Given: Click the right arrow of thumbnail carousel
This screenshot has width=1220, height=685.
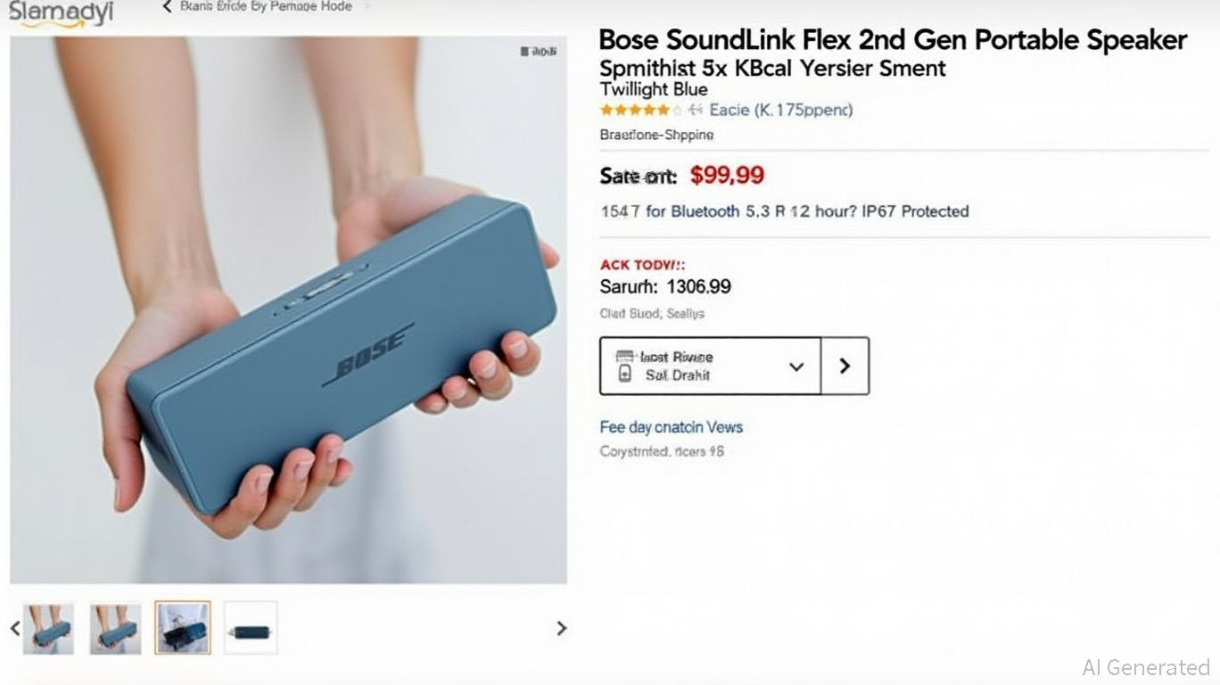Looking at the screenshot, I should (561, 628).
